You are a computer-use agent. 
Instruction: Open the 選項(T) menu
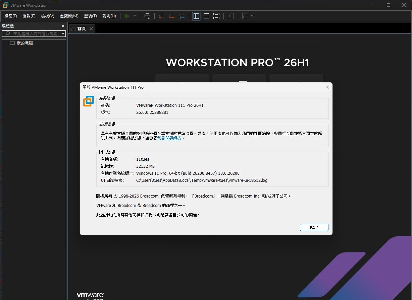(90, 16)
